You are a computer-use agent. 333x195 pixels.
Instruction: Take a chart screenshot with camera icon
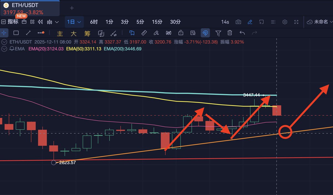238,22
